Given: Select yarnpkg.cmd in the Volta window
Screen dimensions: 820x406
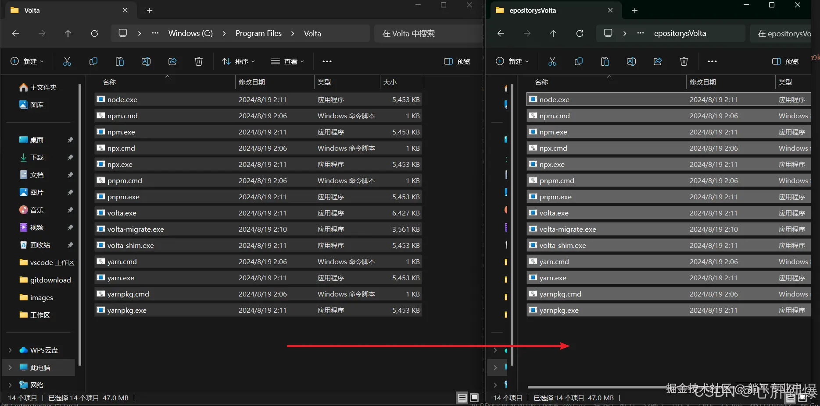Looking at the screenshot, I should click(x=258, y=294).
